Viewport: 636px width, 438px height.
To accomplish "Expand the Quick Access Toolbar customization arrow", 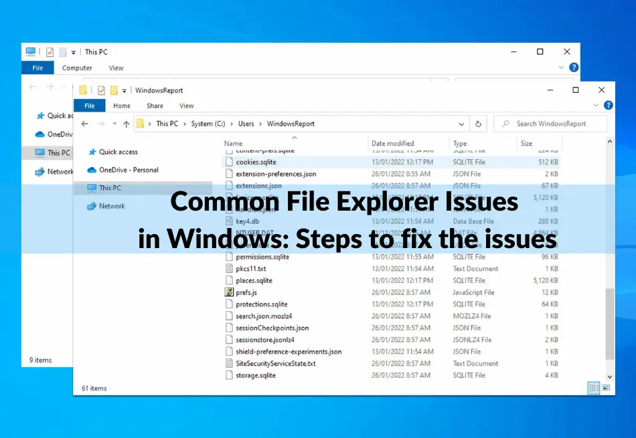I will point(125,91).
